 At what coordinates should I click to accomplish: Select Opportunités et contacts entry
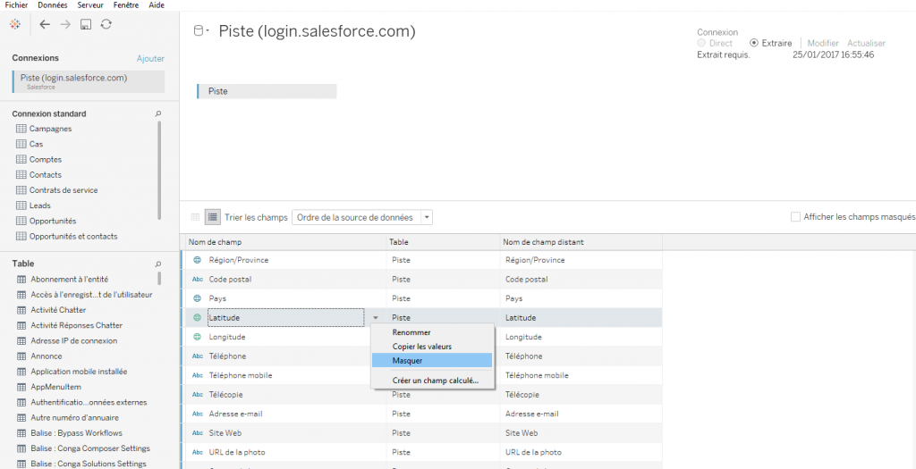[73, 236]
